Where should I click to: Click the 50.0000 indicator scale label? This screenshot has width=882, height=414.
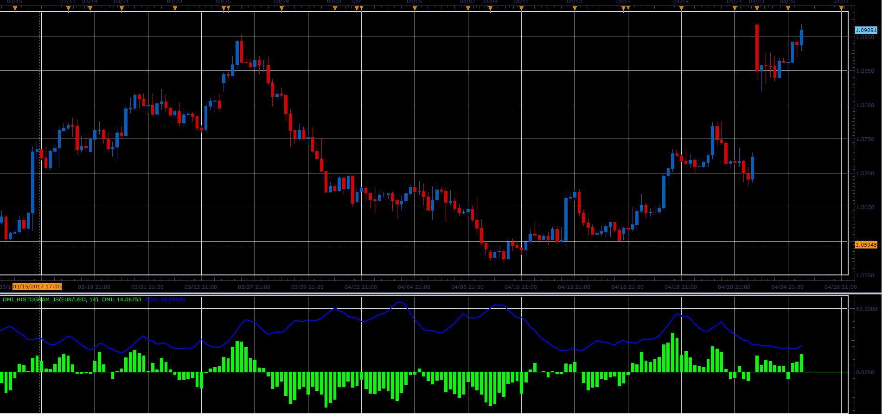pos(867,308)
